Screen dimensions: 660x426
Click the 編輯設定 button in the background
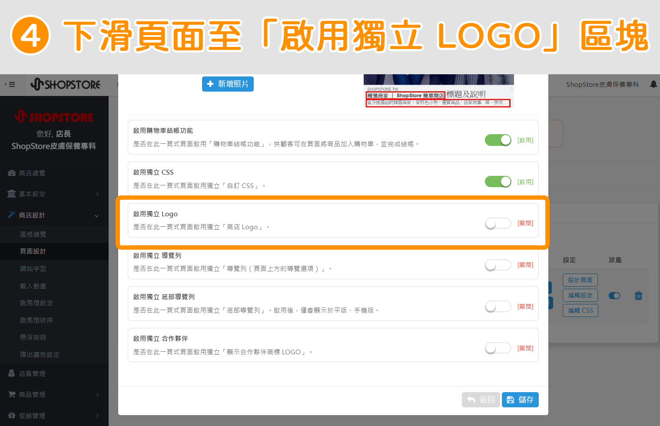580,295
